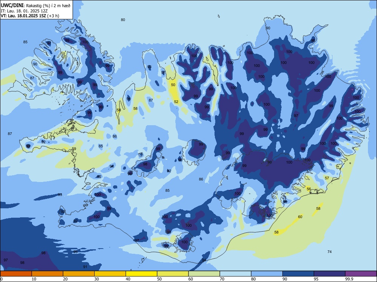Click the '70' legend tick label
Viewport: 377px width, 282px height.
[x=222, y=279]
